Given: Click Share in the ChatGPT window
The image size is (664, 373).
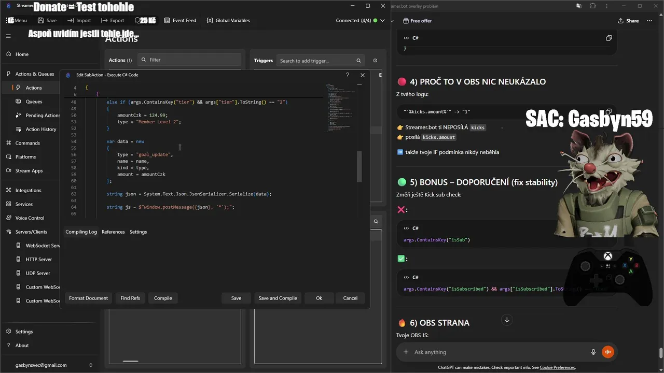Looking at the screenshot, I should 628,21.
